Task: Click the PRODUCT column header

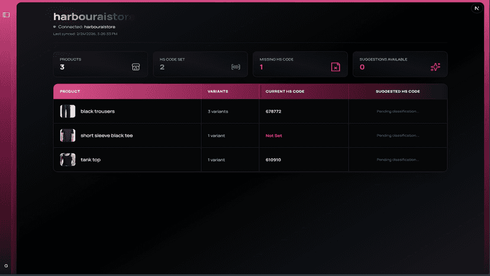Action: click(x=70, y=91)
